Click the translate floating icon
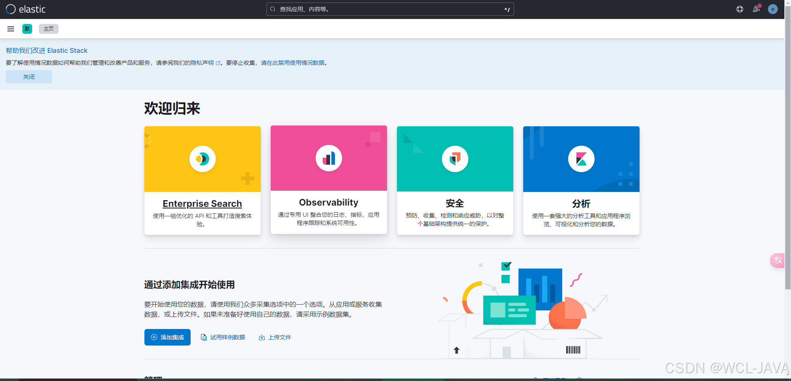 [x=778, y=260]
